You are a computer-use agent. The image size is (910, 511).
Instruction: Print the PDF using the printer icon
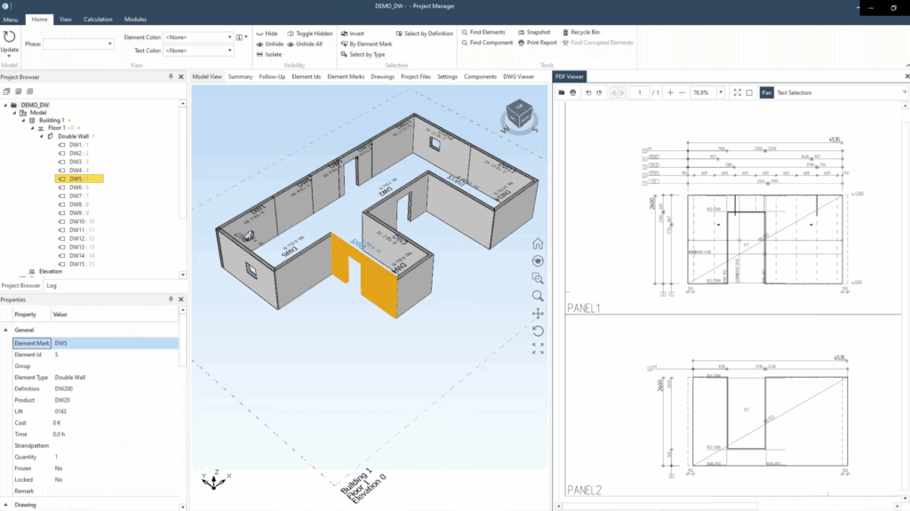573,92
